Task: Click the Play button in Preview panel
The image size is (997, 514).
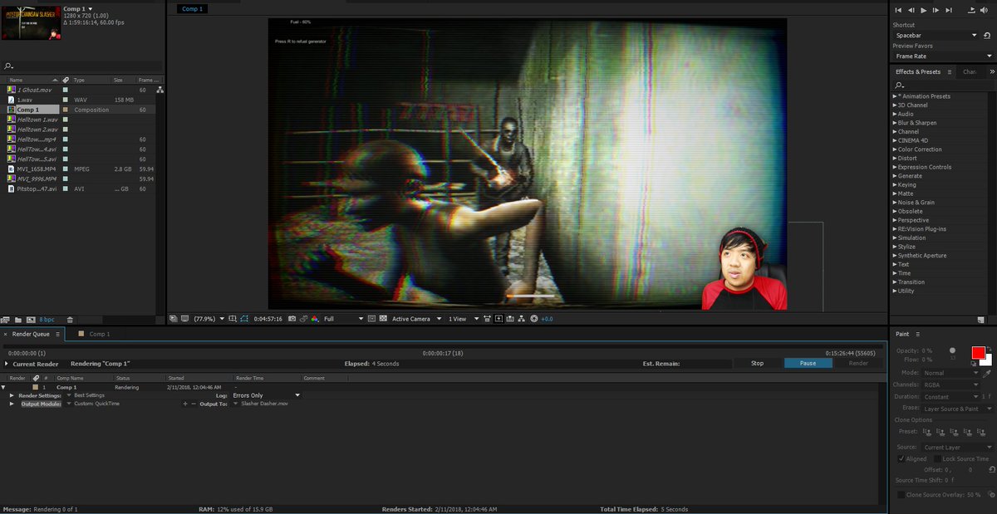Action: (924, 10)
